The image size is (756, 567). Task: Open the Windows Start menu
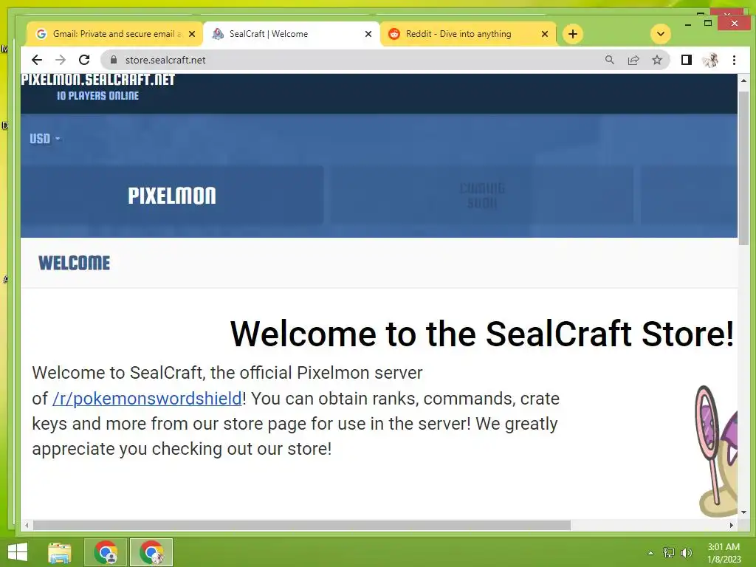click(x=18, y=552)
